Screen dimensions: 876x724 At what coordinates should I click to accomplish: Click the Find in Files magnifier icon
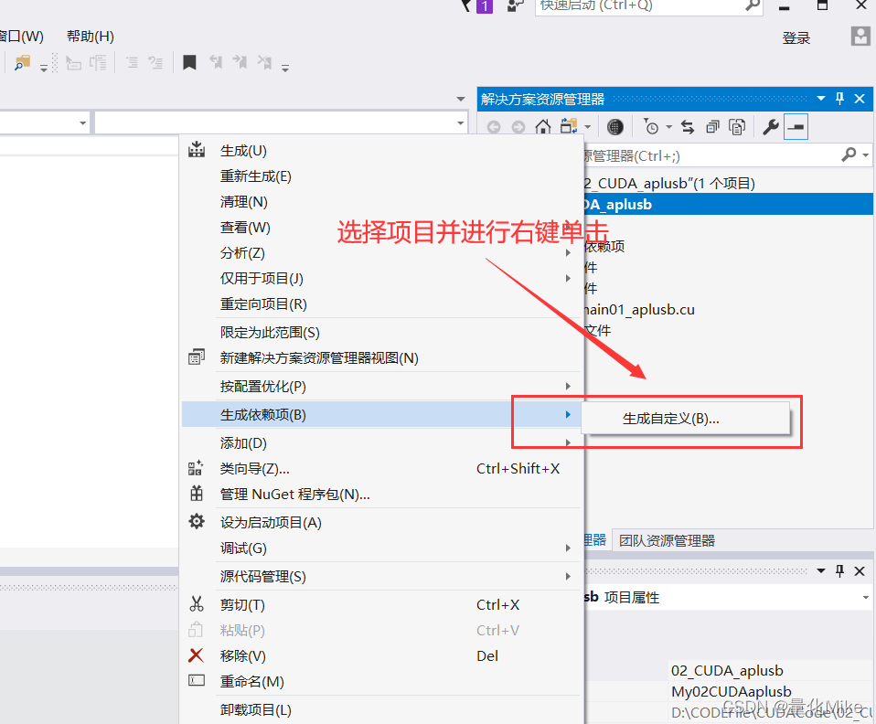(20, 64)
